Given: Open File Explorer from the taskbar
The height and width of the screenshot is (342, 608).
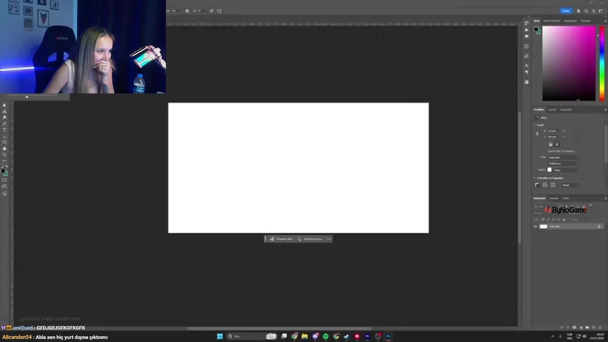Looking at the screenshot, I should 304,336.
